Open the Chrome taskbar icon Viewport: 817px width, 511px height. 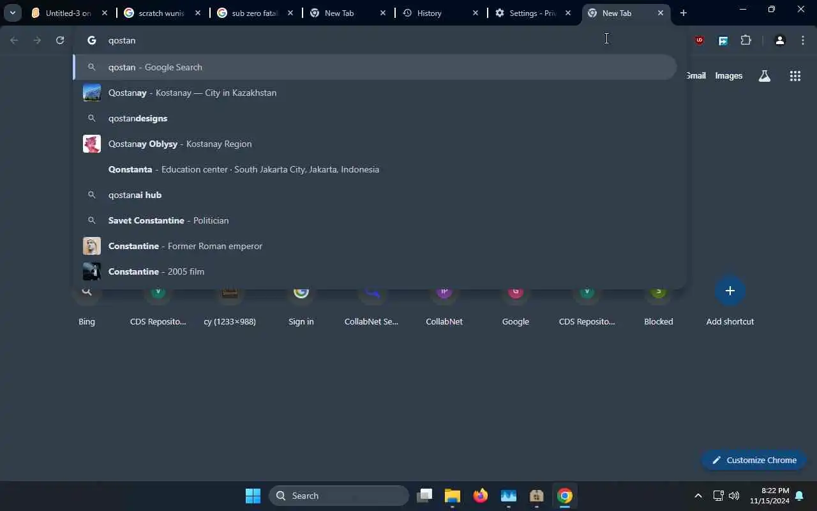click(x=565, y=496)
